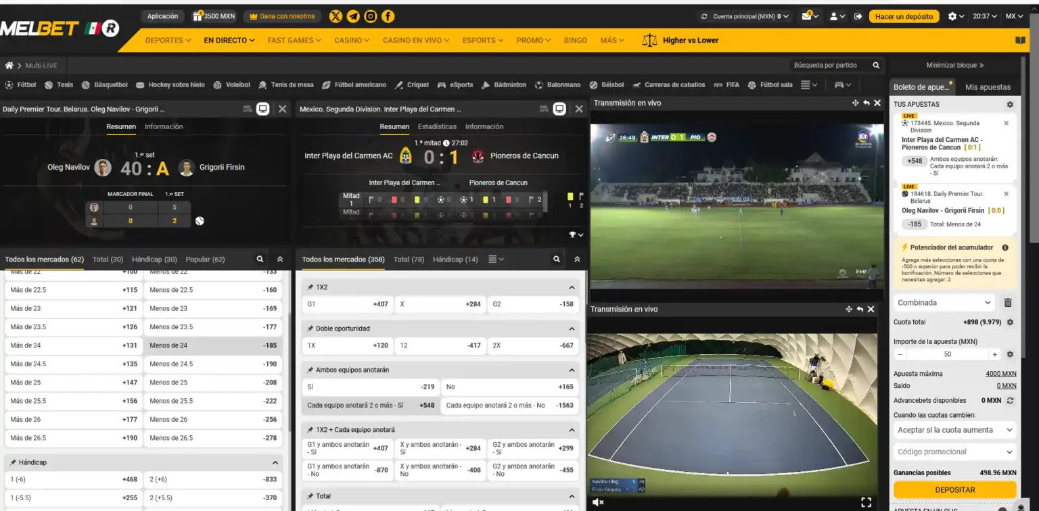Viewport: 1039px width, 511px height.
Task: Remove Inter Playa del Carmen bet
Action: point(1006,123)
